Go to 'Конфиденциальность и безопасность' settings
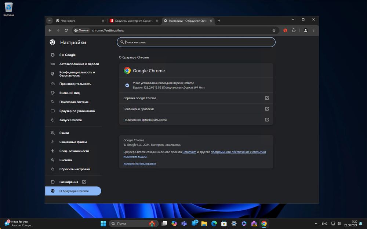 coord(73,74)
